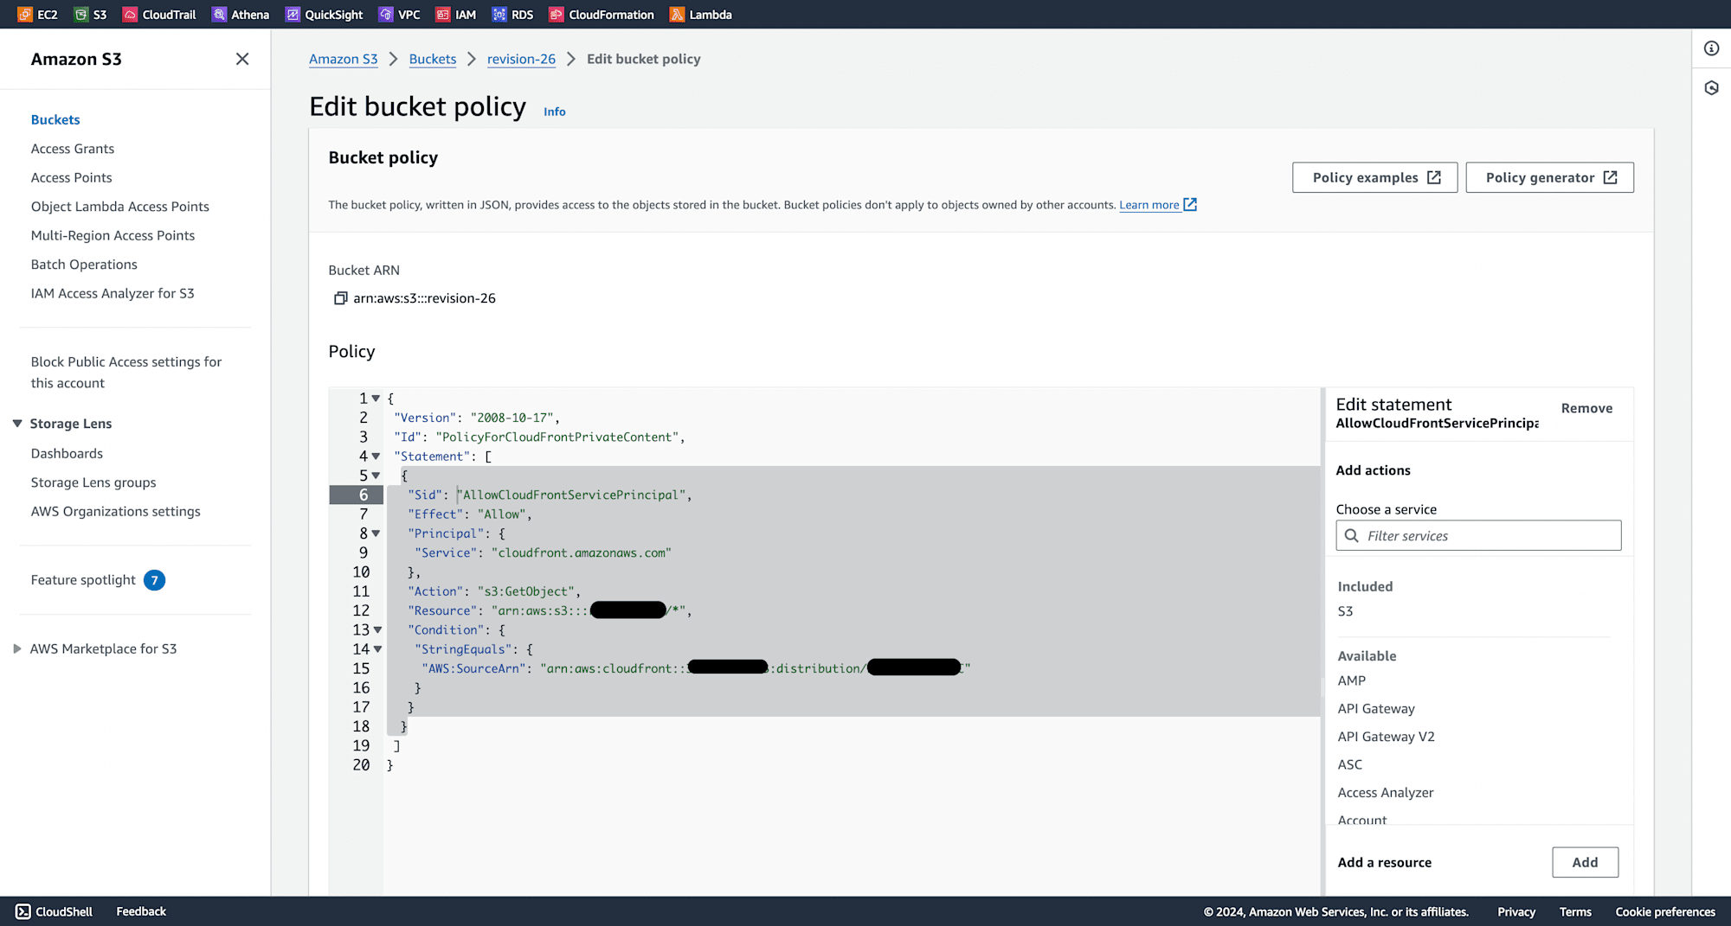Fold the Condition block at line 13
Viewport: 1731px width, 926px height.
pos(377,630)
